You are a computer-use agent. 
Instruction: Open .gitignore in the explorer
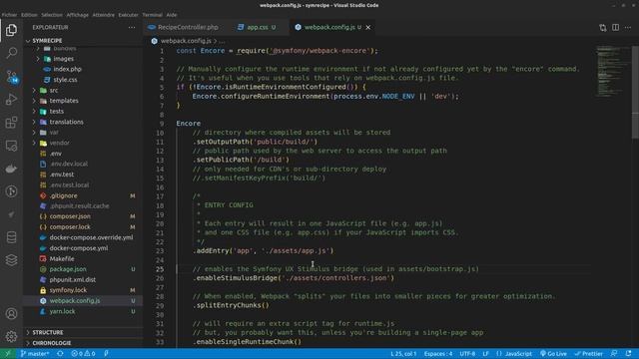[x=63, y=195]
